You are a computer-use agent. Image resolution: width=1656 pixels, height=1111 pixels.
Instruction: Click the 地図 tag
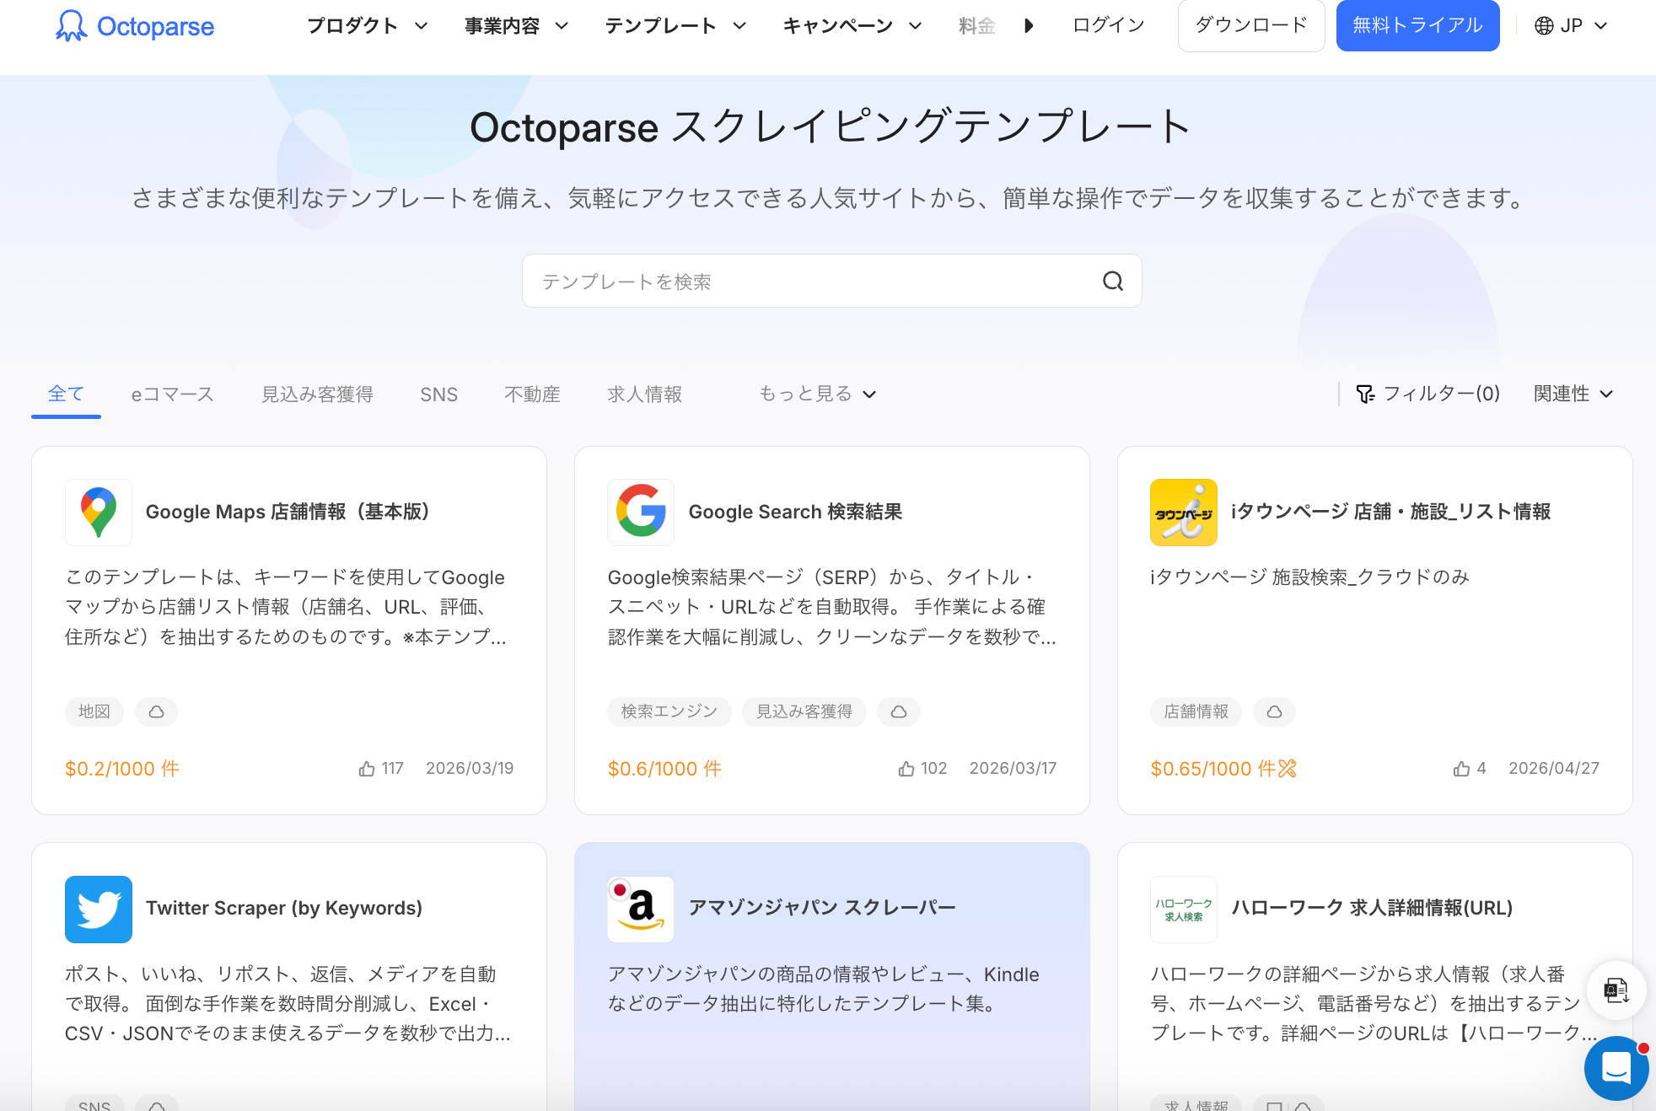(x=94, y=711)
